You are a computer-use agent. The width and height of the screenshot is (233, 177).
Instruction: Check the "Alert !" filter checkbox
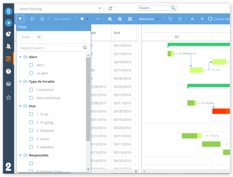pos(31,65)
